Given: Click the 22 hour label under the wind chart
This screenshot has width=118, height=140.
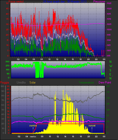Looking at the screenshot, I should coord(96,59).
